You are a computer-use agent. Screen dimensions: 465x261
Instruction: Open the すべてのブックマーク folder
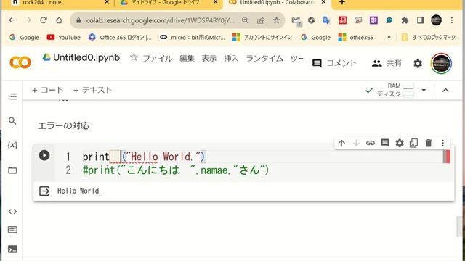429,37
